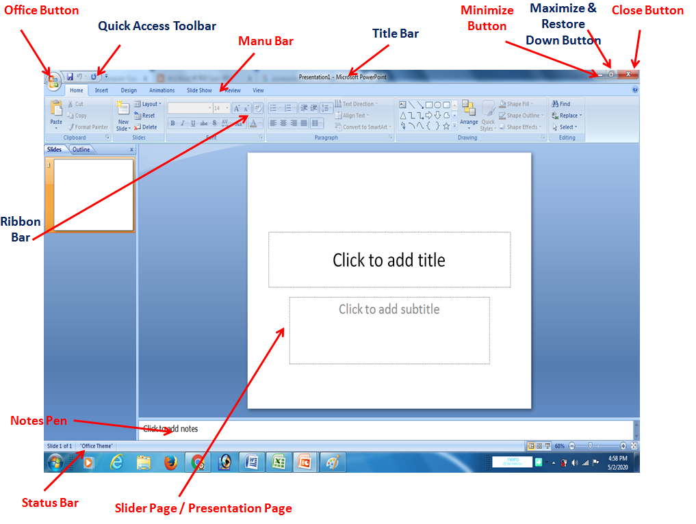Click the New Slide icon
The image size is (696, 524).
pyautogui.click(x=123, y=108)
